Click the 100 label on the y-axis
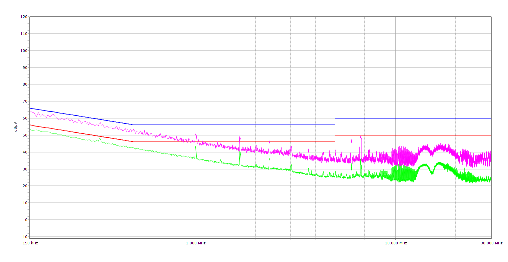This screenshot has width=508, height=262. [24, 51]
